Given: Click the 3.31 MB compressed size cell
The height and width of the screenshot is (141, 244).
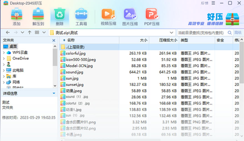Looking at the screenshot, I should click(x=169, y=122).
